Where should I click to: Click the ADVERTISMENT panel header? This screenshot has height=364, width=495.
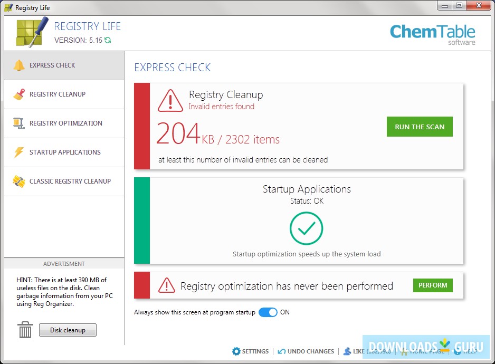[64, 264]
